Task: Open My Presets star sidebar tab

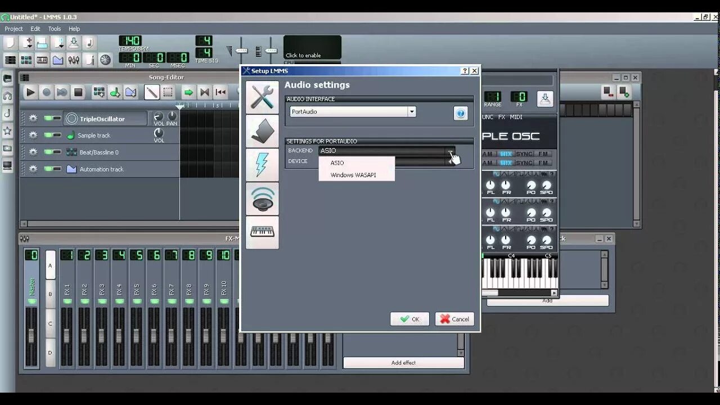Action: tap(7, 130)
